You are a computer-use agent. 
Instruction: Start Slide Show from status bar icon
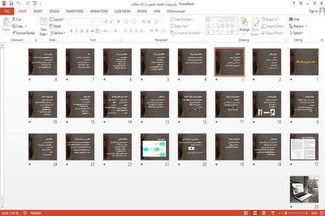(273, 213)
